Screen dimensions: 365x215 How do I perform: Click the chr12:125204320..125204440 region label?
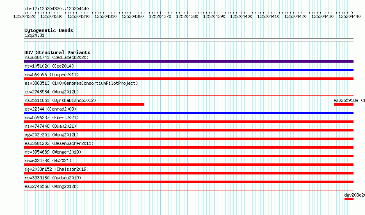point(57,9)
